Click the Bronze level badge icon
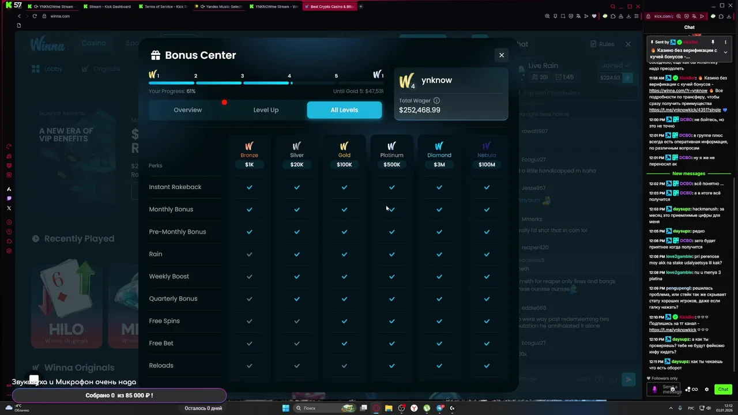The width and height of the screenshot is (738, 415). (x=249, y=146)
